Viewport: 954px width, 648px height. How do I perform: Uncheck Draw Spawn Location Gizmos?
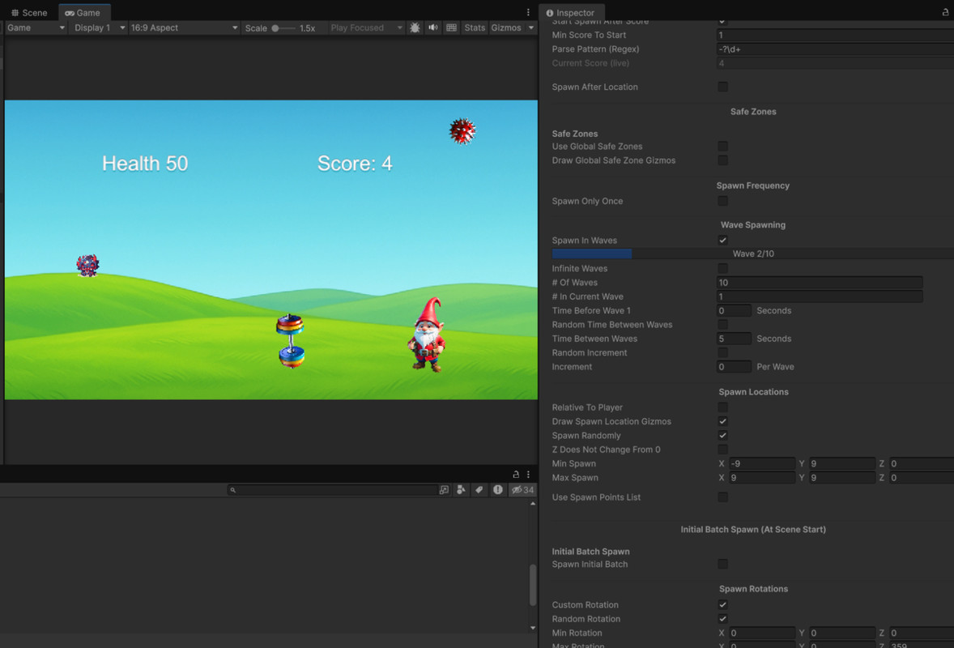coord(722,421)
